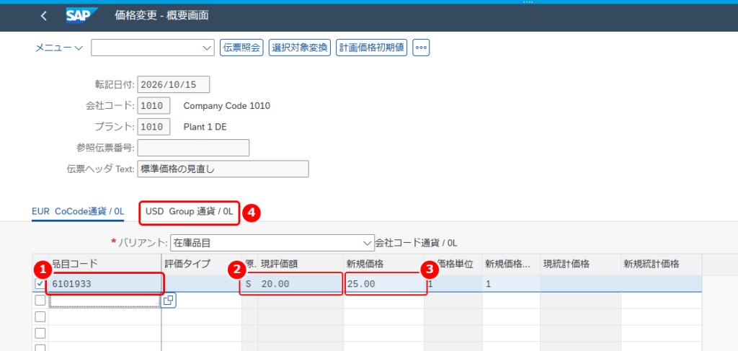Check the third empty row checkbox
The width and height of the screenshot is (738, 351).
(x=40, y=333)
